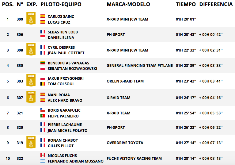Click the Lithuanian flag next to Benediktas Vanagas
235x165 pixels.
click(43, 63)
